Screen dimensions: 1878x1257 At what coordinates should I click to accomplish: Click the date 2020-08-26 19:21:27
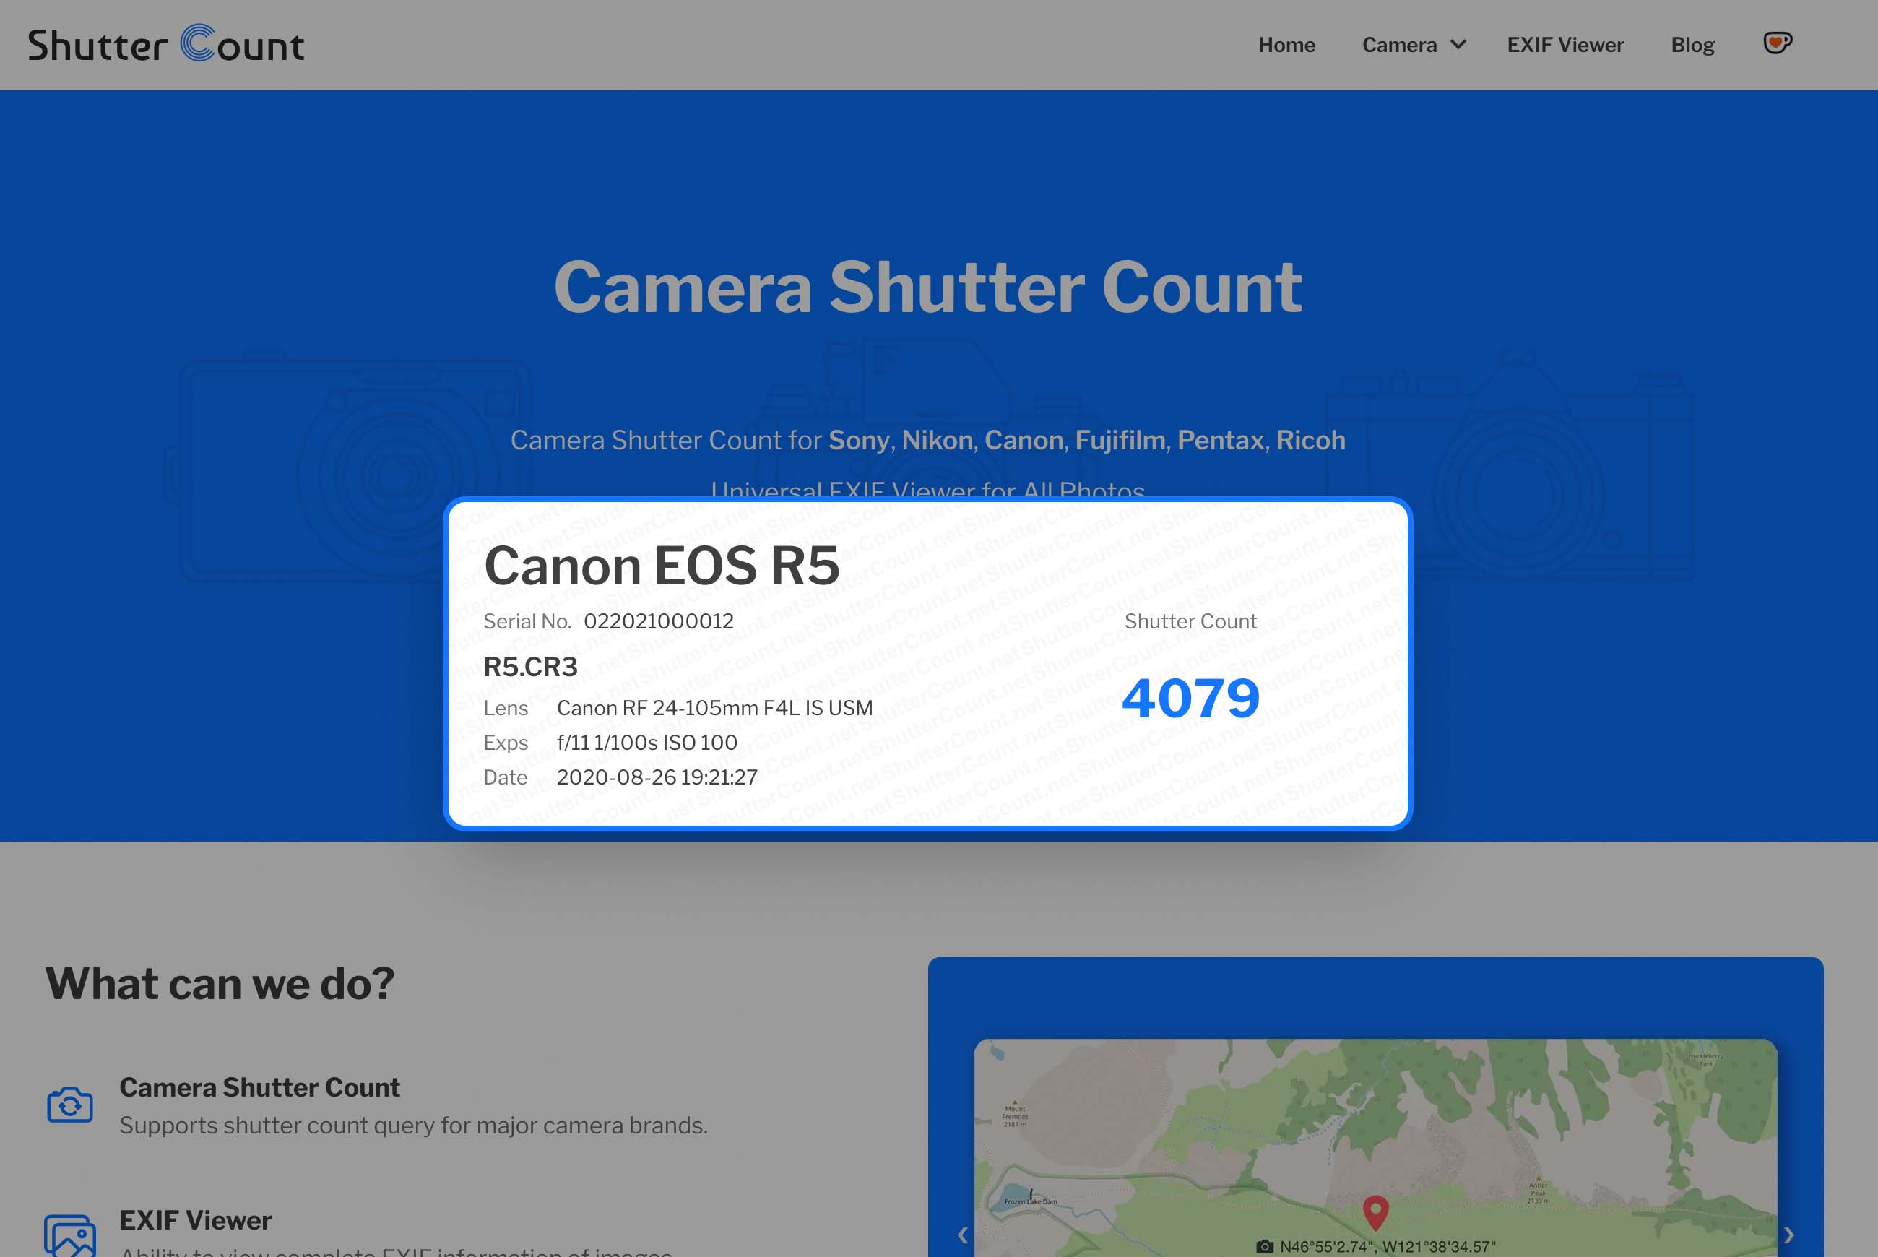[x=657, y=777]
